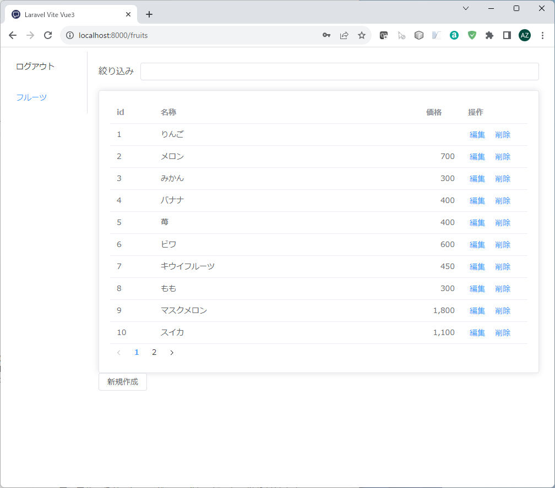Viewport: 555px width, 488px height.
Task: Delete the キウイフルーツ row
Action: (503, 267)
